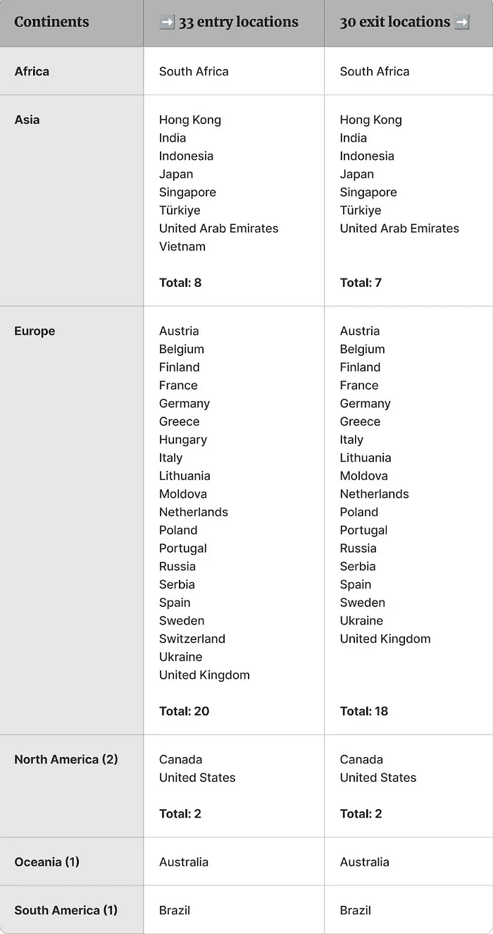Viewport: 493px width, 934px height.
Task: Click the 'Europe' row label
Action: tap(35, 331)
